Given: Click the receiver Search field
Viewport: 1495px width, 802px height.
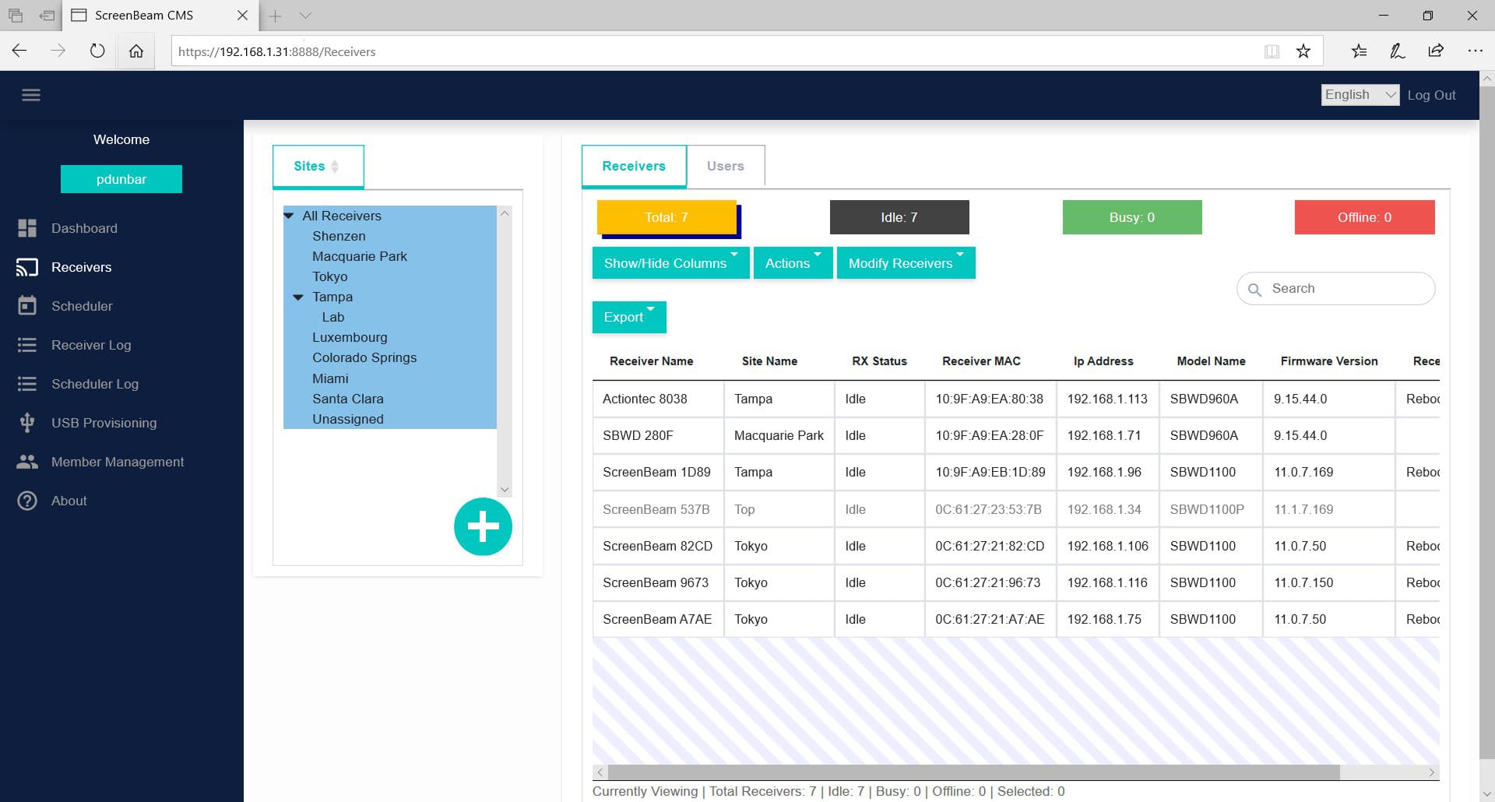Looking at the screenshot, I should 1347,289.
